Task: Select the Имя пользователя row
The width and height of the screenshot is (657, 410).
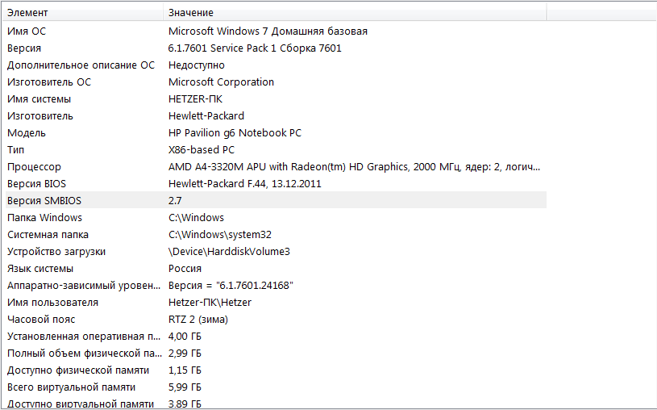Action: [x=276, y=302]
